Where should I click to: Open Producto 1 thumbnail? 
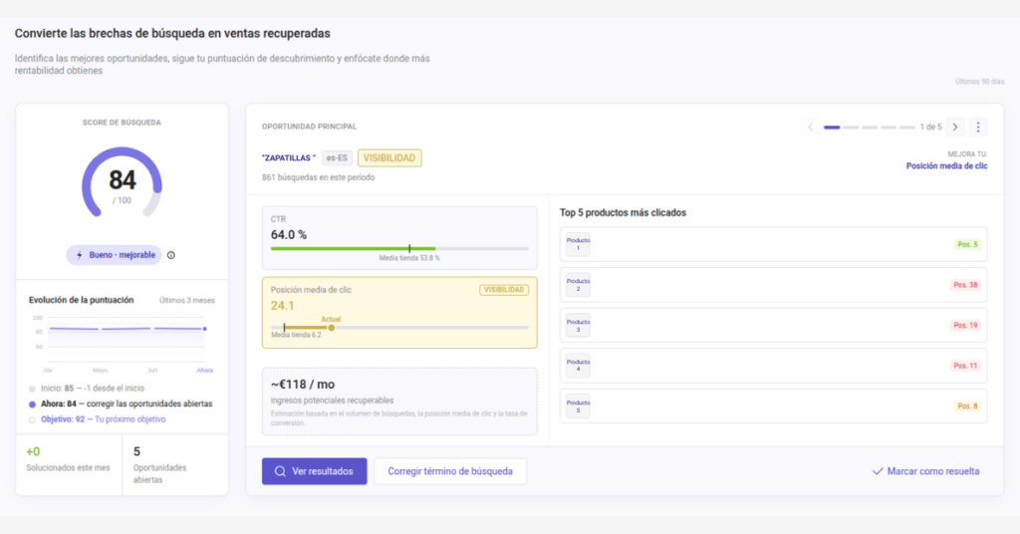pyautogui.click(x=578, y=244)
